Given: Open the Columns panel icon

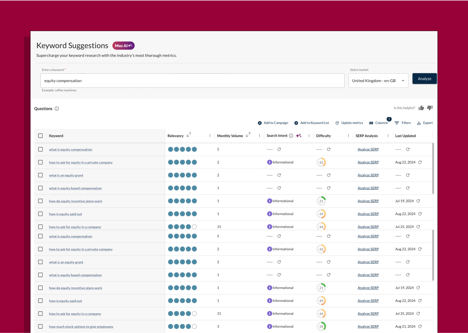Looking at the screenshot, I should 371,123.
